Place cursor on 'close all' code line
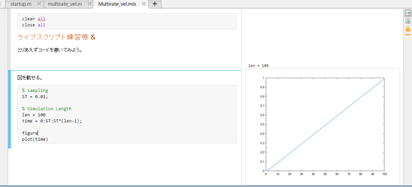Image resolution: width=412 pixels, height=187 pixels. [34, 25]
